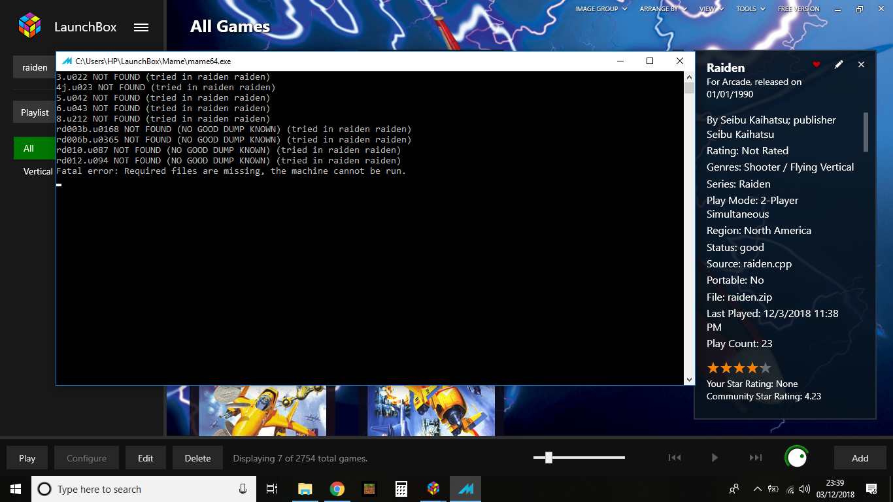Open the Wi-Fi network tray icon

pyautogui.click(x=790, y=489)
